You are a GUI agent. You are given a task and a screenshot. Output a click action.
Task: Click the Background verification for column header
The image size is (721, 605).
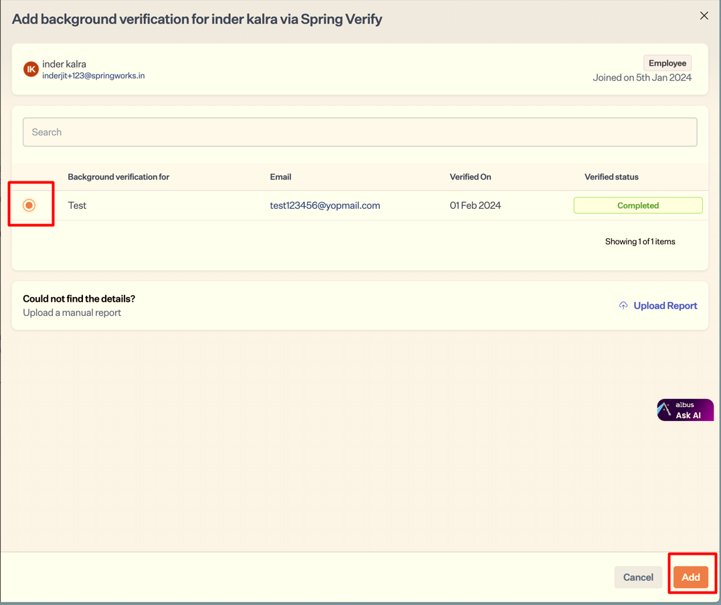coord(118,177)
